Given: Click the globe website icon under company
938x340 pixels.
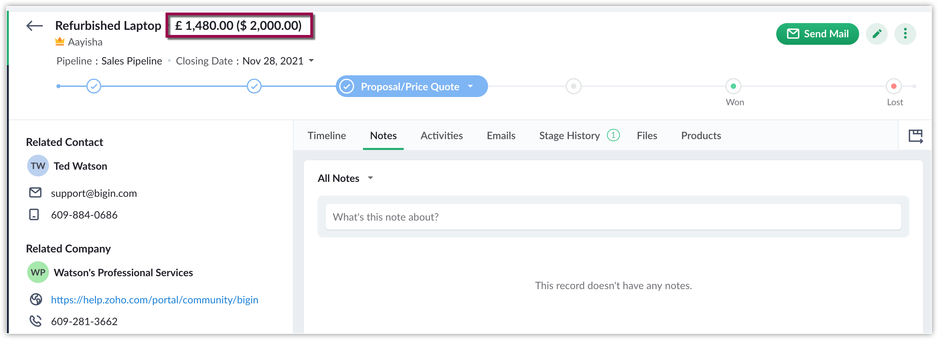Looking at the screenshot, I should (x=36, y=299).
